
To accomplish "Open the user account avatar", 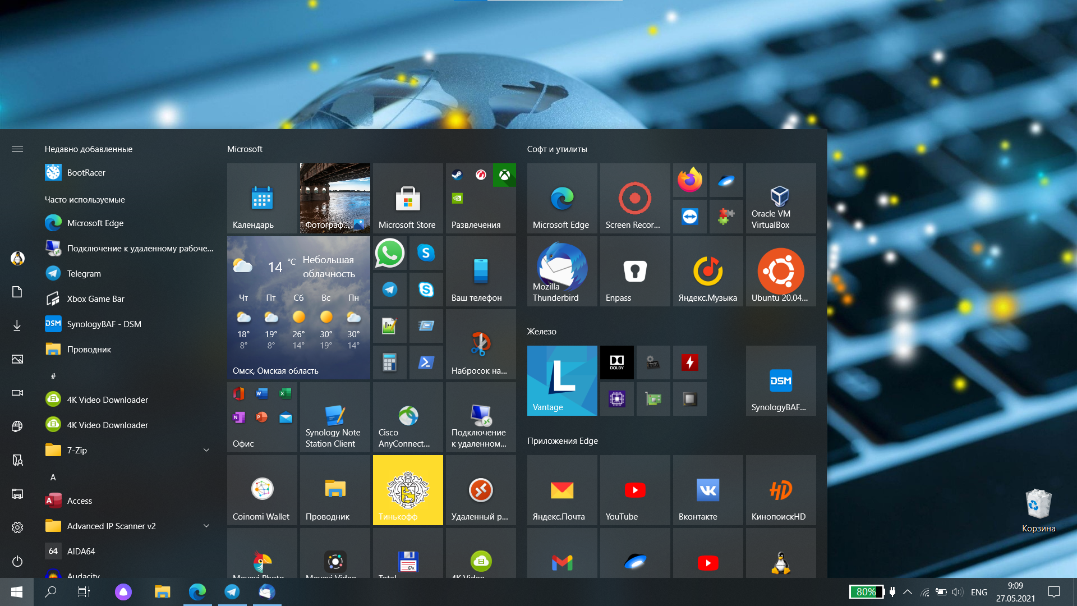I will 17,258.
